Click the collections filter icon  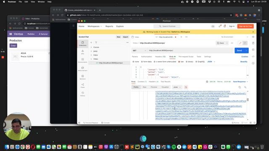coord(96,42)
